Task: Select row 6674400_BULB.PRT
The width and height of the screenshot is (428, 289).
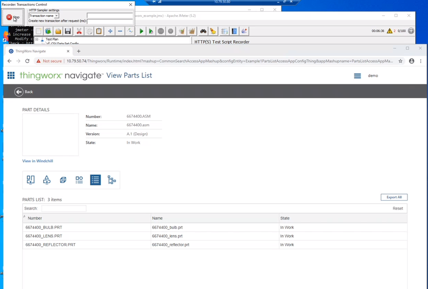Action: 215,227
